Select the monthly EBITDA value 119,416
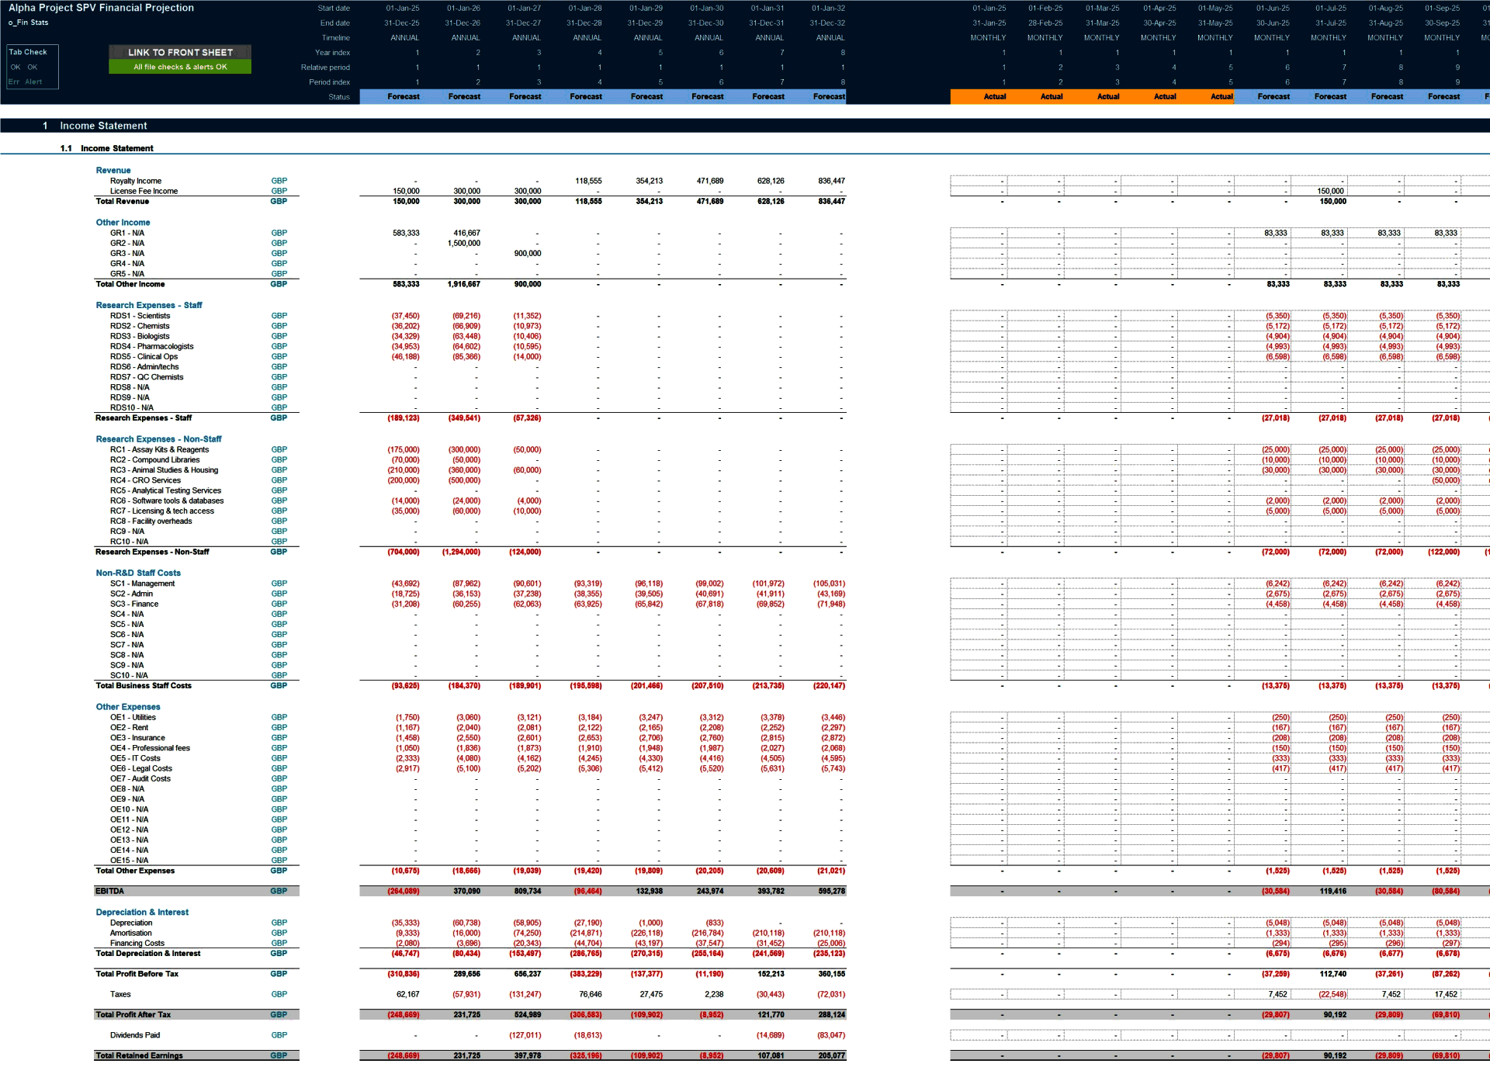The width and height of the screenshot is (1490, 1074). pyautogui.click(x=1332, y=891)
